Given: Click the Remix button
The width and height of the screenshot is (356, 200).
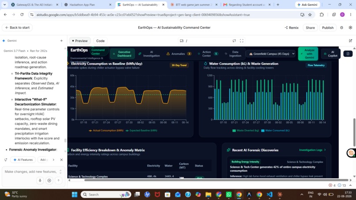Looking at the screenshot, I should pyautogui.click(x=292, y=28).
